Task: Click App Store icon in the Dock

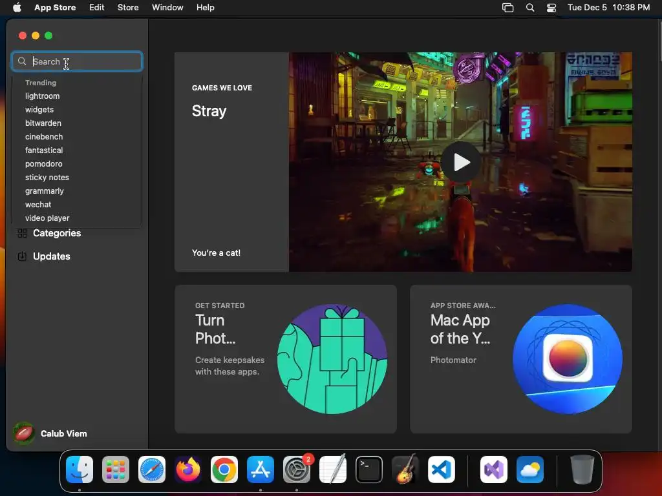Action: tap(261, 470)
